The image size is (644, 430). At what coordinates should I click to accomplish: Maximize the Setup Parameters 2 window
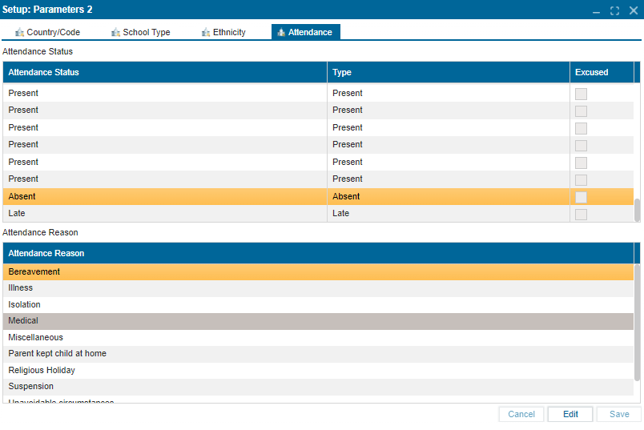pyautogui.click(x=614, y=10)
